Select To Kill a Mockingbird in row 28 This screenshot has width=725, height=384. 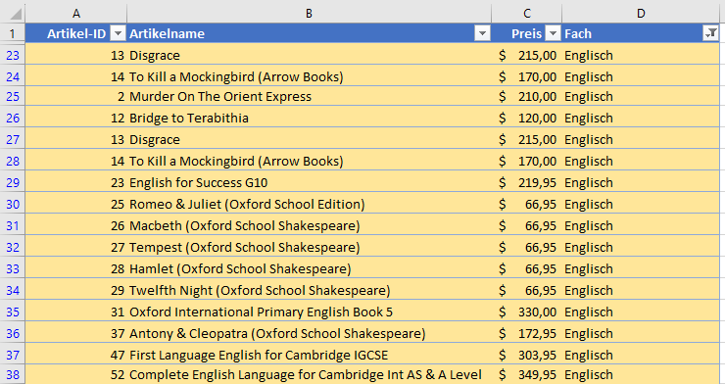(309, 161)
